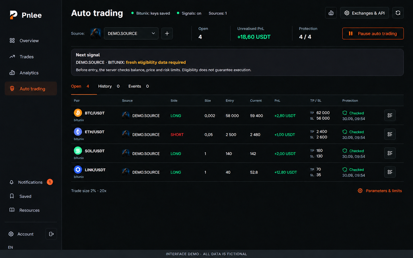Screen dimensions: 413x258
Task: Open Notifications in sidebar
Action: 30,182
